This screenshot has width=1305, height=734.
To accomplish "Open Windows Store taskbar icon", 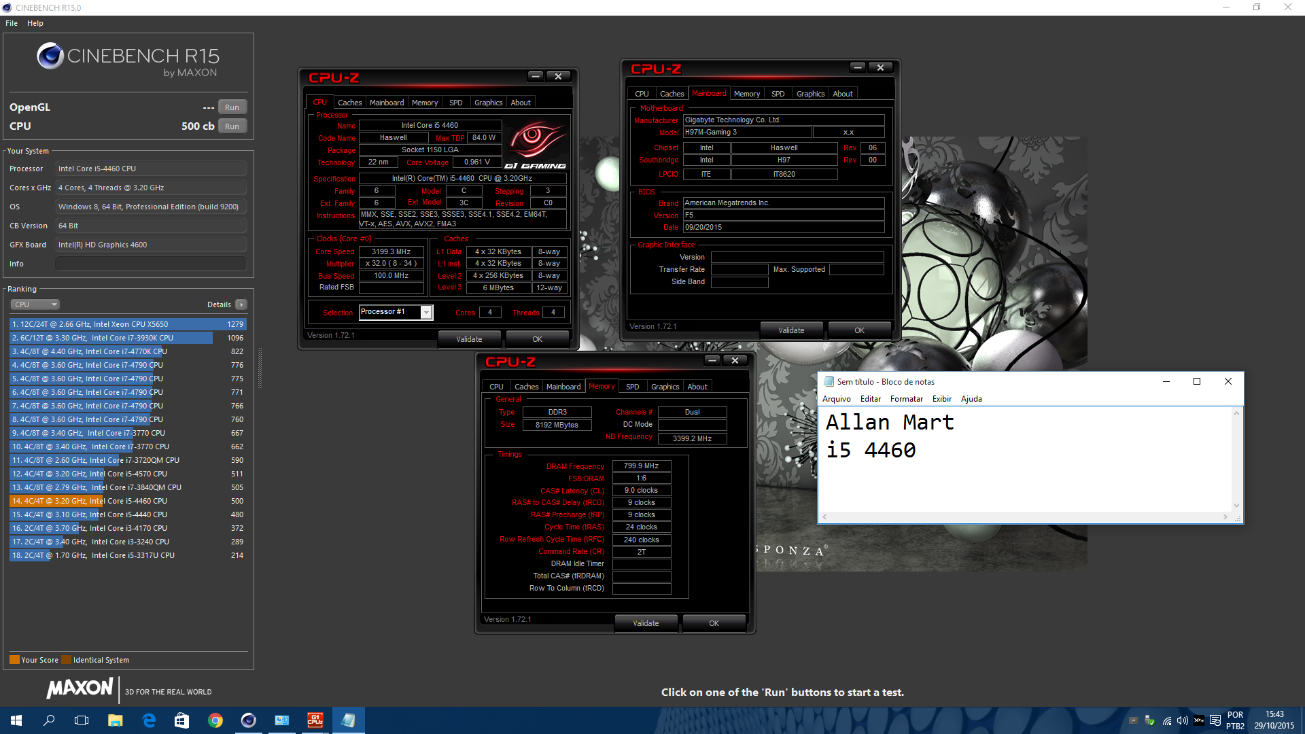I will tap(181, 720).
